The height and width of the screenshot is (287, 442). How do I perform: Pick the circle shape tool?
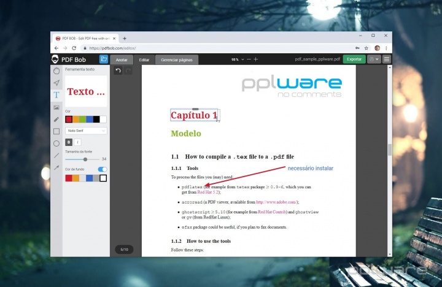(x=56, y=143)
